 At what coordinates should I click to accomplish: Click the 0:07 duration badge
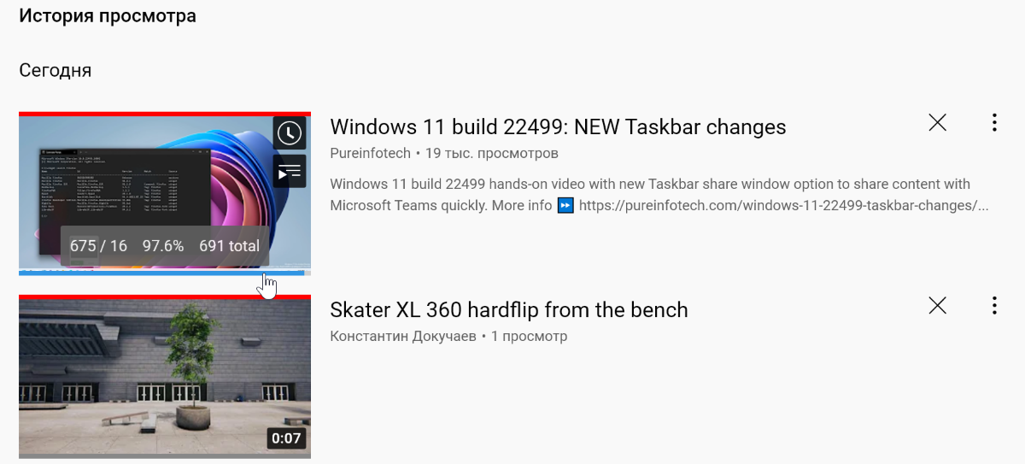click(287, 439)
